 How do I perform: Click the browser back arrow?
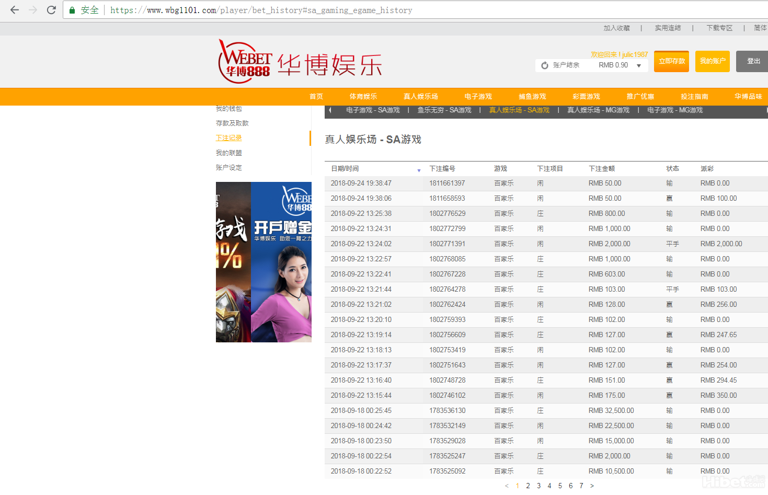(x=15, y=10)
